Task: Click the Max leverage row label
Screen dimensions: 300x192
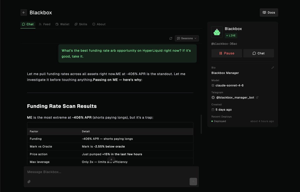Action: click(x=39, y=162)
